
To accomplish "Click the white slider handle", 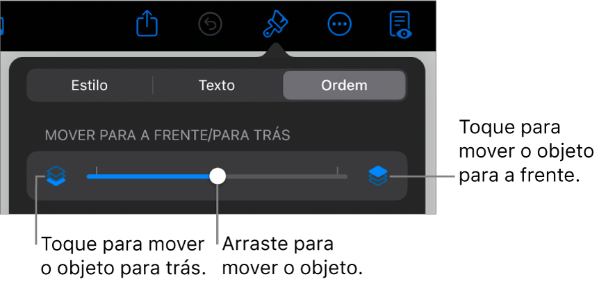I will coord(218,176).
